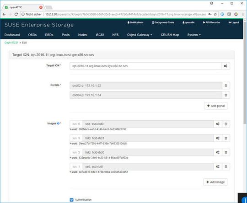Open saved password key icon in address bar
The height and width of the screenshot is (203, 247).
pos(210,14)
